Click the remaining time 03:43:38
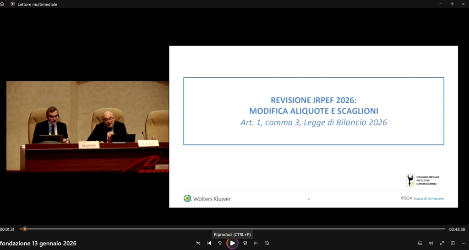 (x=457, y=229)
